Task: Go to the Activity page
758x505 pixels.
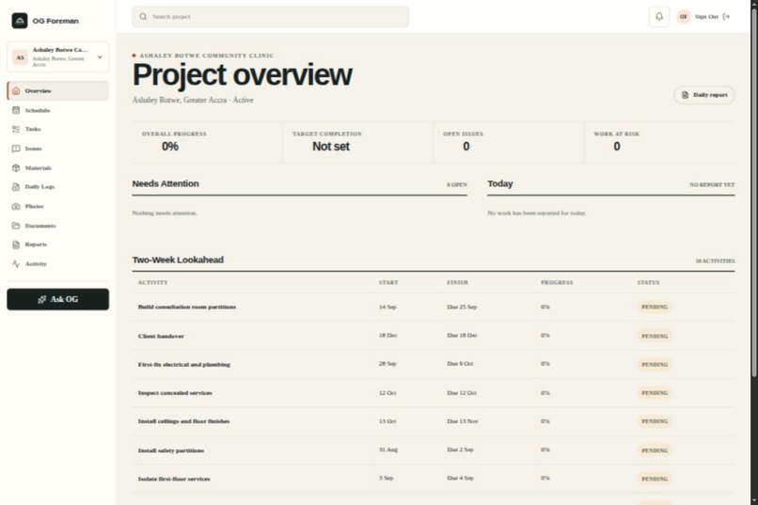Action: click(x=58, y=264)
